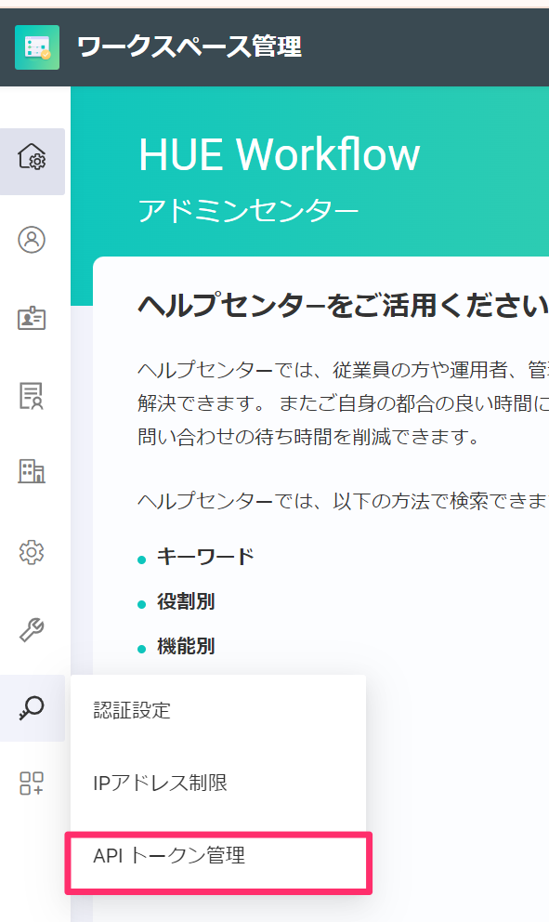Select the wrench tools sidebar icon
This screenshot has width=549, height=922.
point(32,630)
